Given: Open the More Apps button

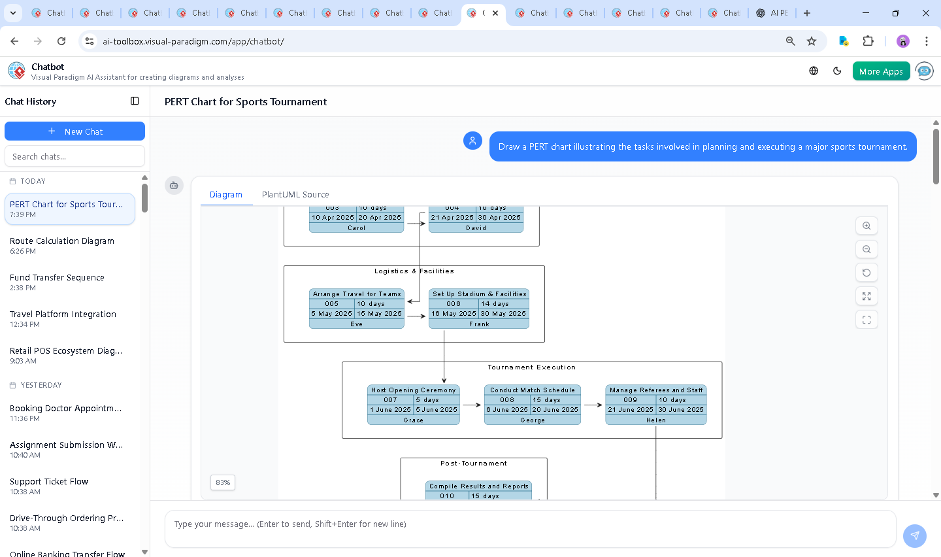Looking at the screenshot, I should point(881,71).
